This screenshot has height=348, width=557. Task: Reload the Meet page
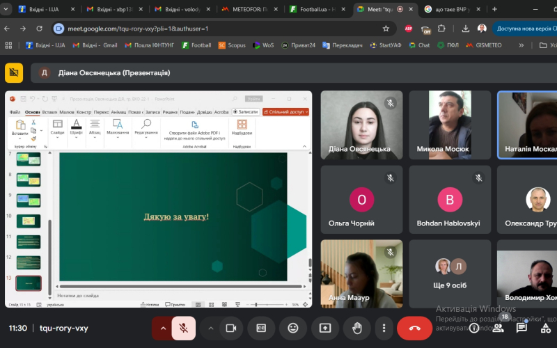tap(39, 29)
